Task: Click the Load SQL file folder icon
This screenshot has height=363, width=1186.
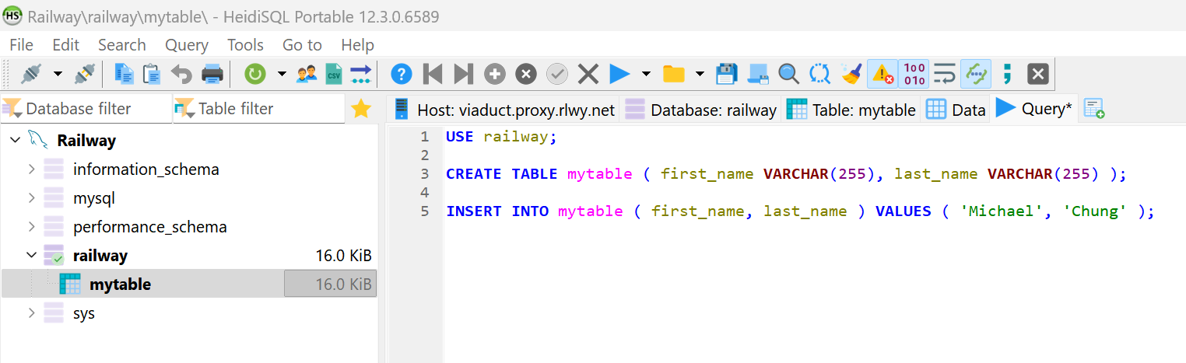Action: [x=673, y=74]
